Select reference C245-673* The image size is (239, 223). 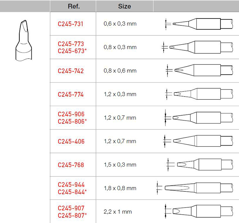(72, 51)
